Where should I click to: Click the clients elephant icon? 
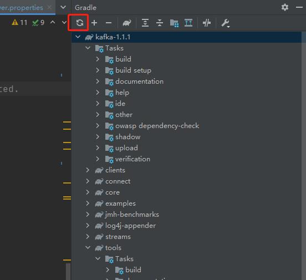coord(99,170)
